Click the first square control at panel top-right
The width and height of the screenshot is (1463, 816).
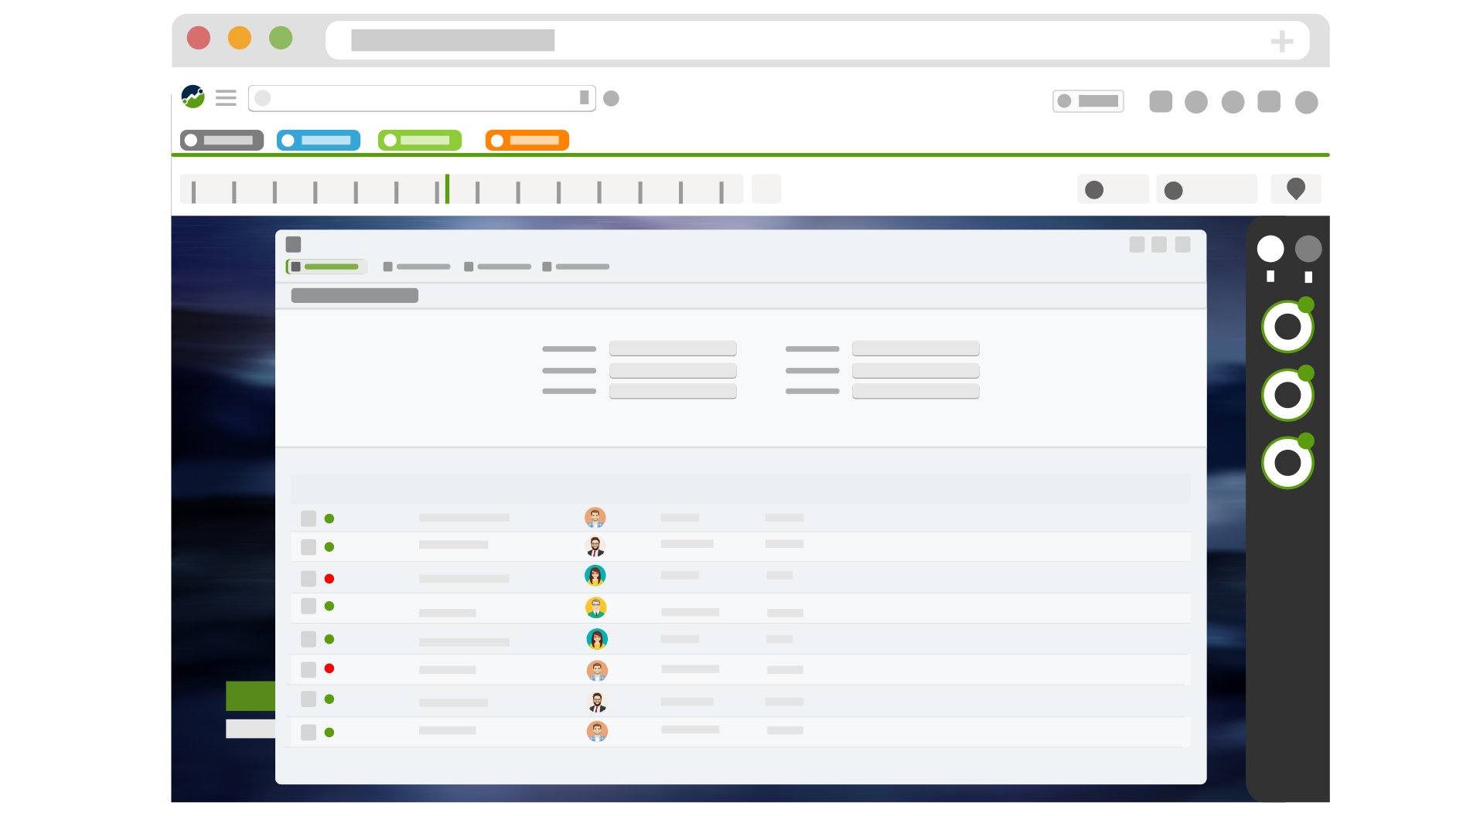click(x=1137, y=244)
